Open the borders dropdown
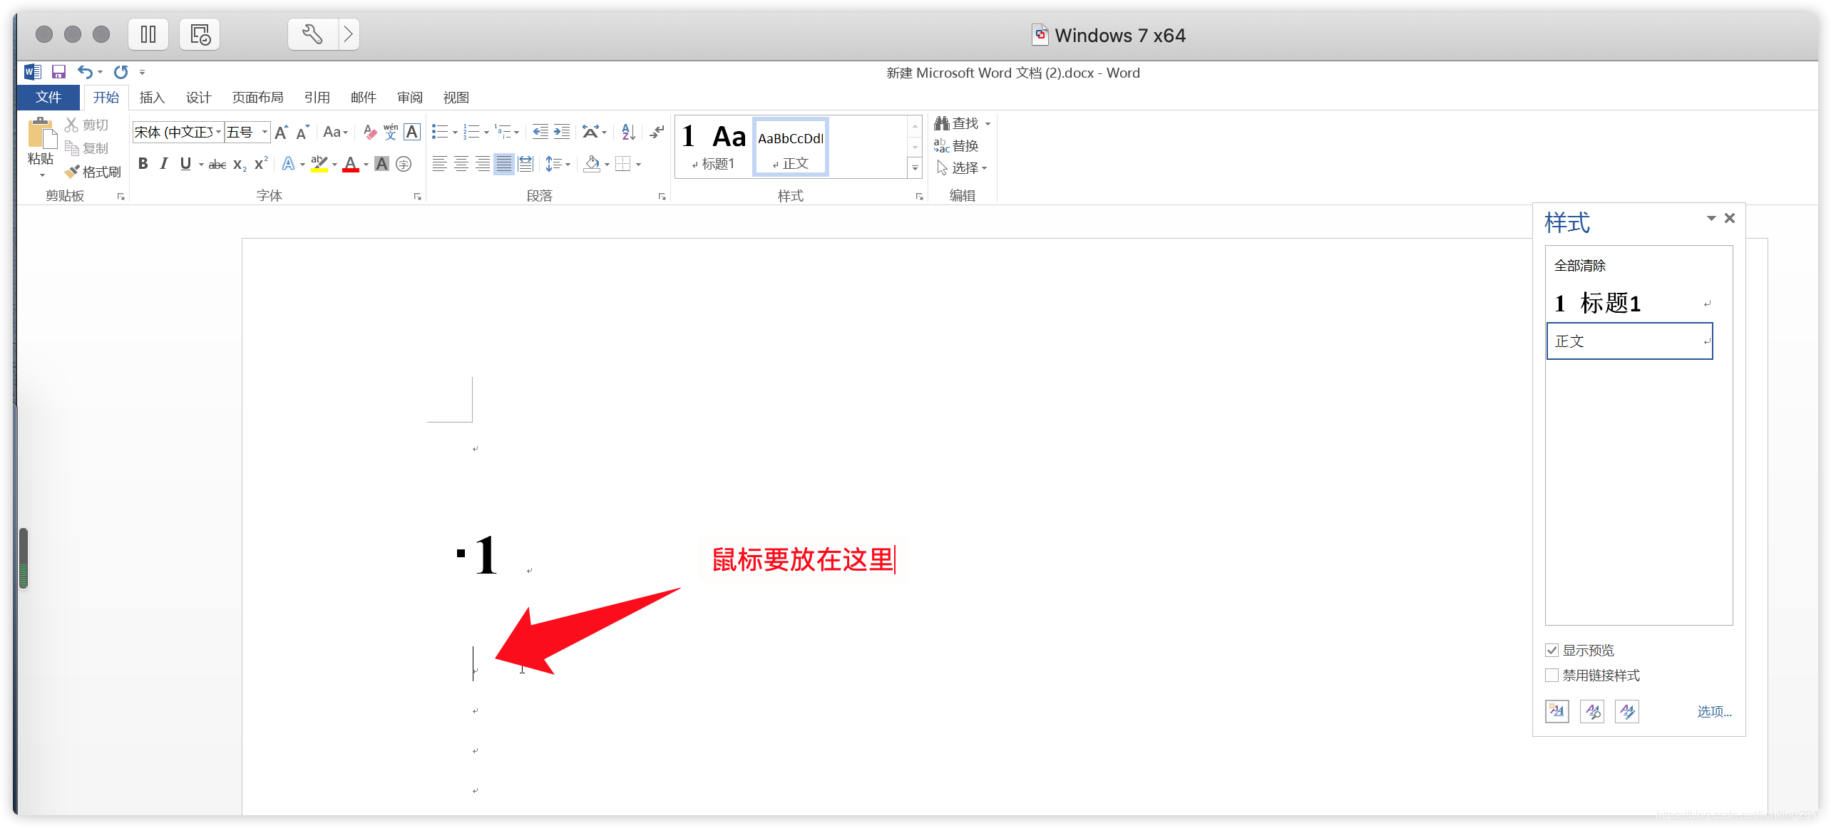1831x828 pixels. (x=638, y=165)
